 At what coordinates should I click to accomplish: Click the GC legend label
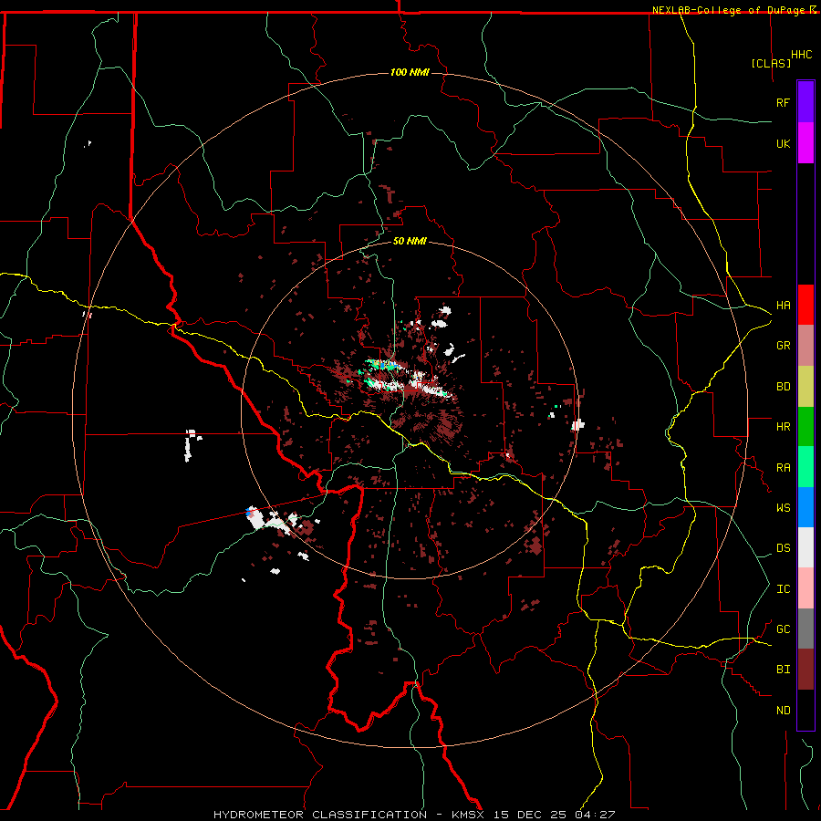coord(783,629)
